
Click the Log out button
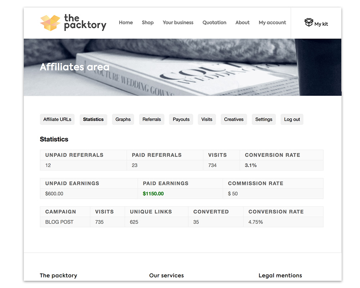(292, 120)
